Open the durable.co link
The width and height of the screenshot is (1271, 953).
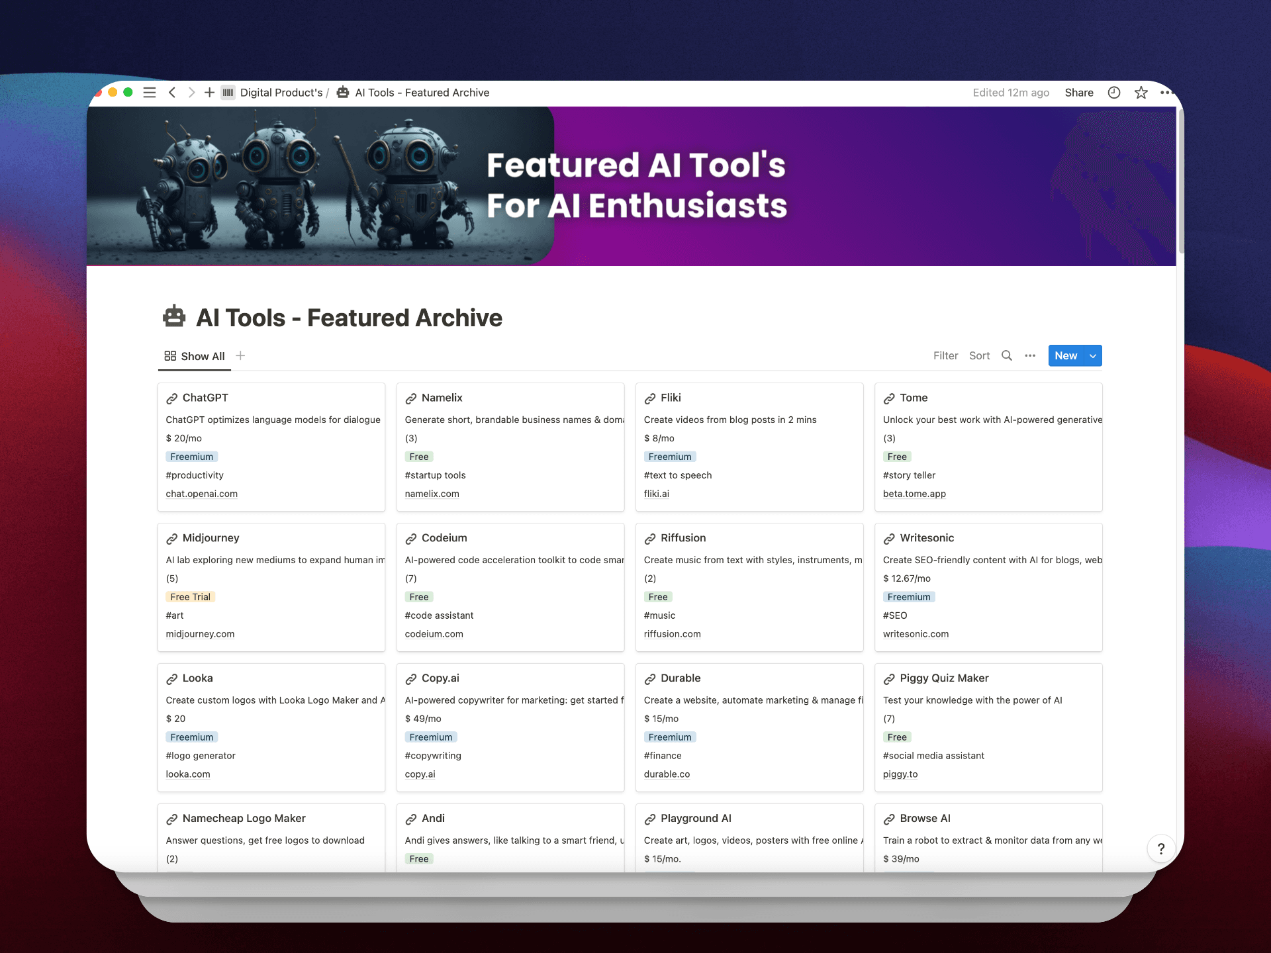click(x=667, y=774)
